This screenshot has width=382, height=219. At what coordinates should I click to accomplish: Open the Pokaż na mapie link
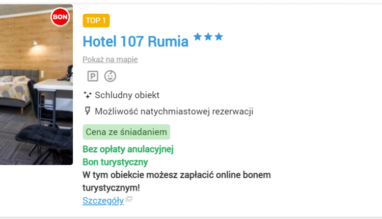[x=110, y=60]
